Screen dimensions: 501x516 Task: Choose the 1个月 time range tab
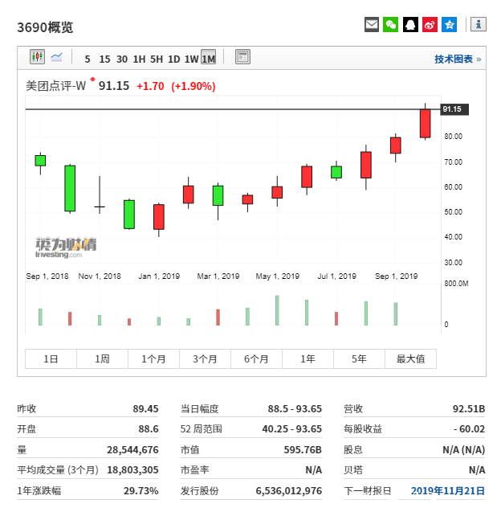click(x=153, y=358)
